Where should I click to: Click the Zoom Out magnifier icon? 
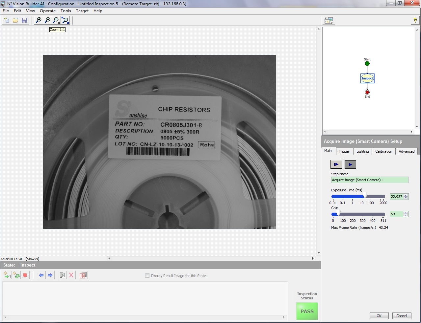pos(47,20)
